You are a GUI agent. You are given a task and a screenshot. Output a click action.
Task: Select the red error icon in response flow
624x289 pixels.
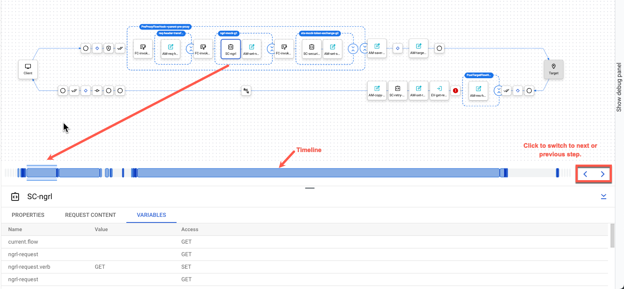coord(455,91)
